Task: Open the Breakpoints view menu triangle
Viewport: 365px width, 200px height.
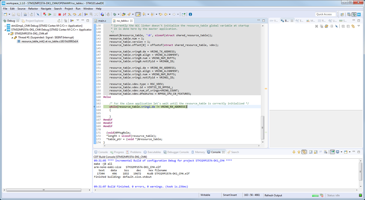Action: pyautogui.click(x=359, y=26)
